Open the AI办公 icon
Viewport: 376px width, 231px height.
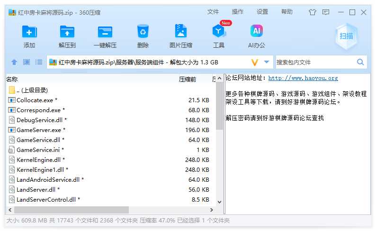point(257,31)
